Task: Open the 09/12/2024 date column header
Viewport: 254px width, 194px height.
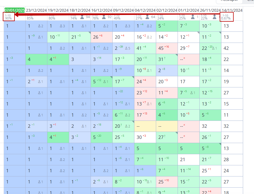Action: click(x=123, y=10)
